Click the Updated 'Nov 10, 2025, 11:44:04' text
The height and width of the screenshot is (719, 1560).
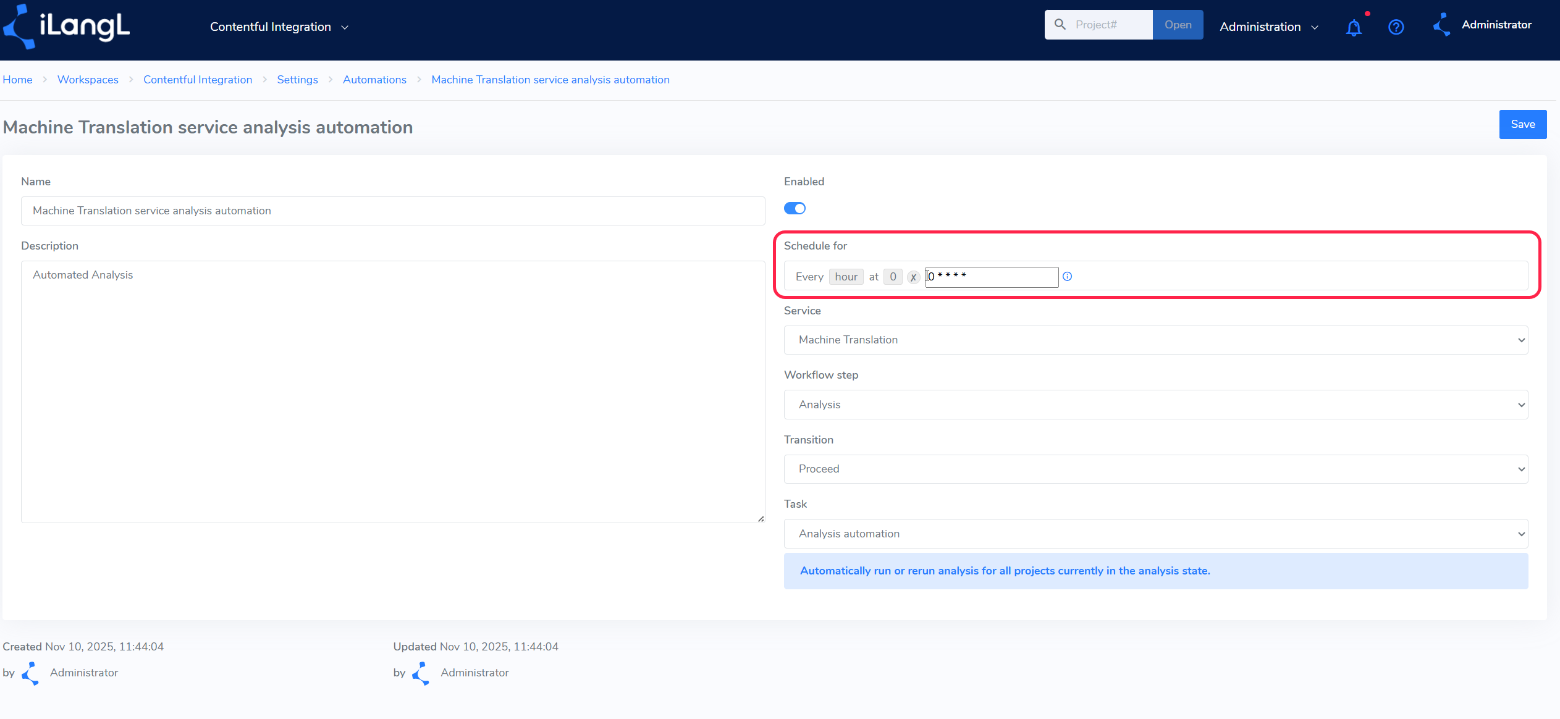coord(499,647)
